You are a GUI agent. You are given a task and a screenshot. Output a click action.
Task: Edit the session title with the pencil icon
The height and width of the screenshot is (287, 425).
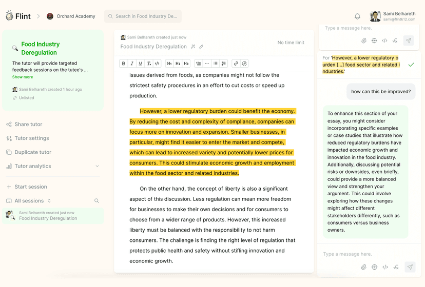tap(201, 47)
